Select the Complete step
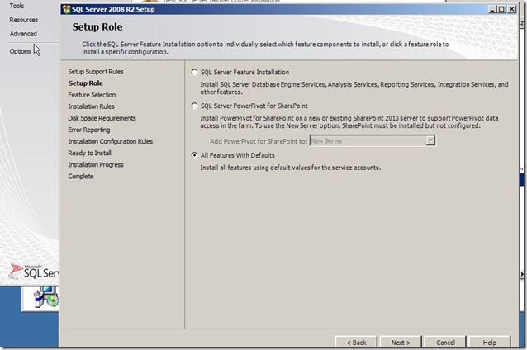Screen dimensions: 527x350 pyautogui.click(x=81, y=177)
